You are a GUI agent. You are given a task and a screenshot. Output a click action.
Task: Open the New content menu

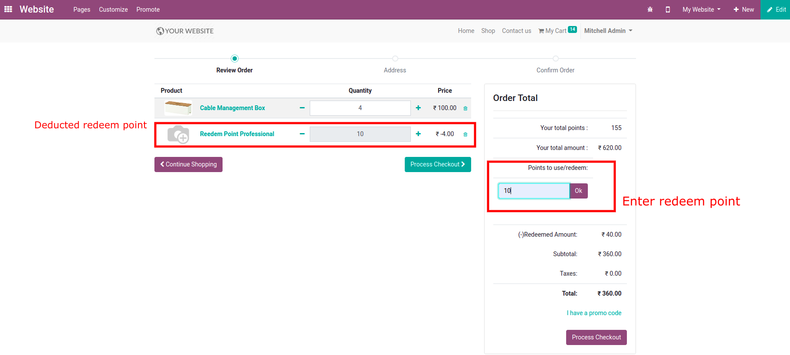pos(744,10)
